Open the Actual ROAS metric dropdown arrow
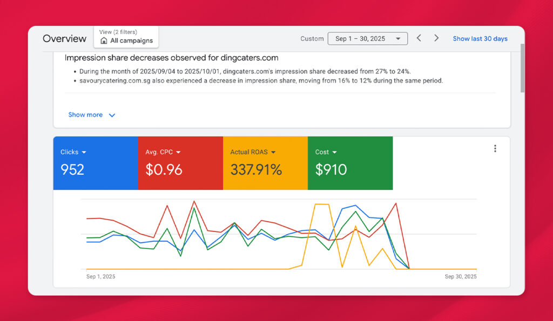Image resolution: width=553 pixels, height=321 pixels. [x=273, y=153]
